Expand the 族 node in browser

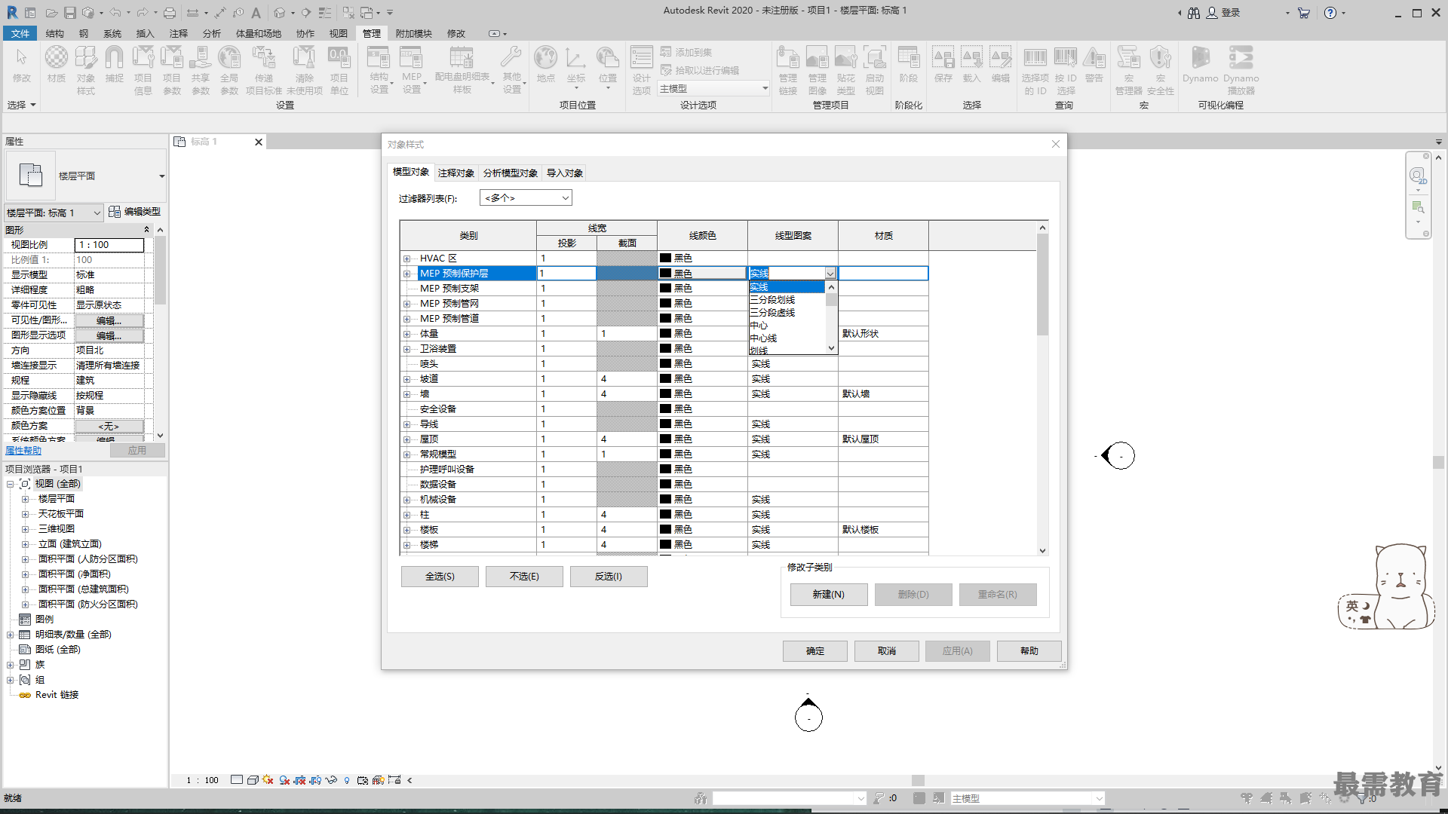pos(11,665)
